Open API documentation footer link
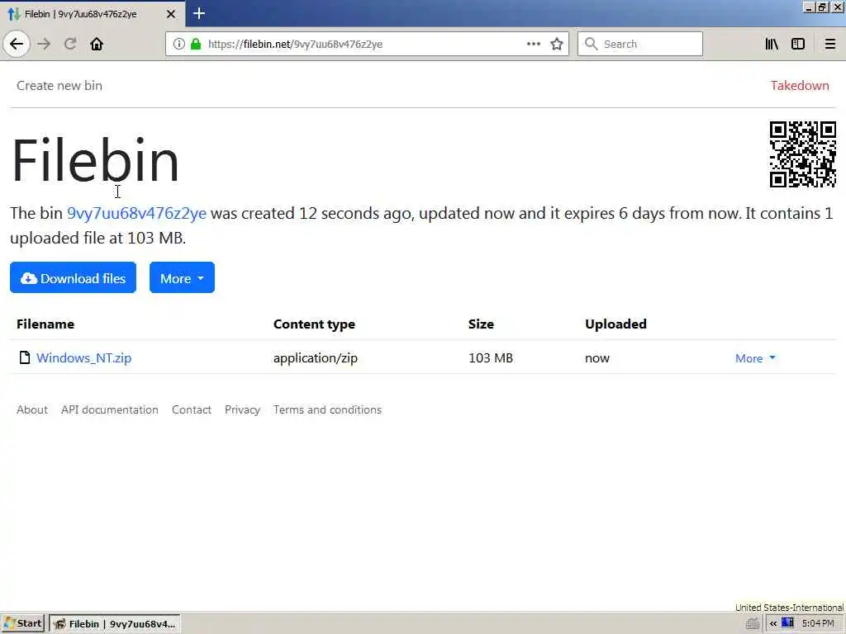Viewport: 846px width, 634px height. 110,409
